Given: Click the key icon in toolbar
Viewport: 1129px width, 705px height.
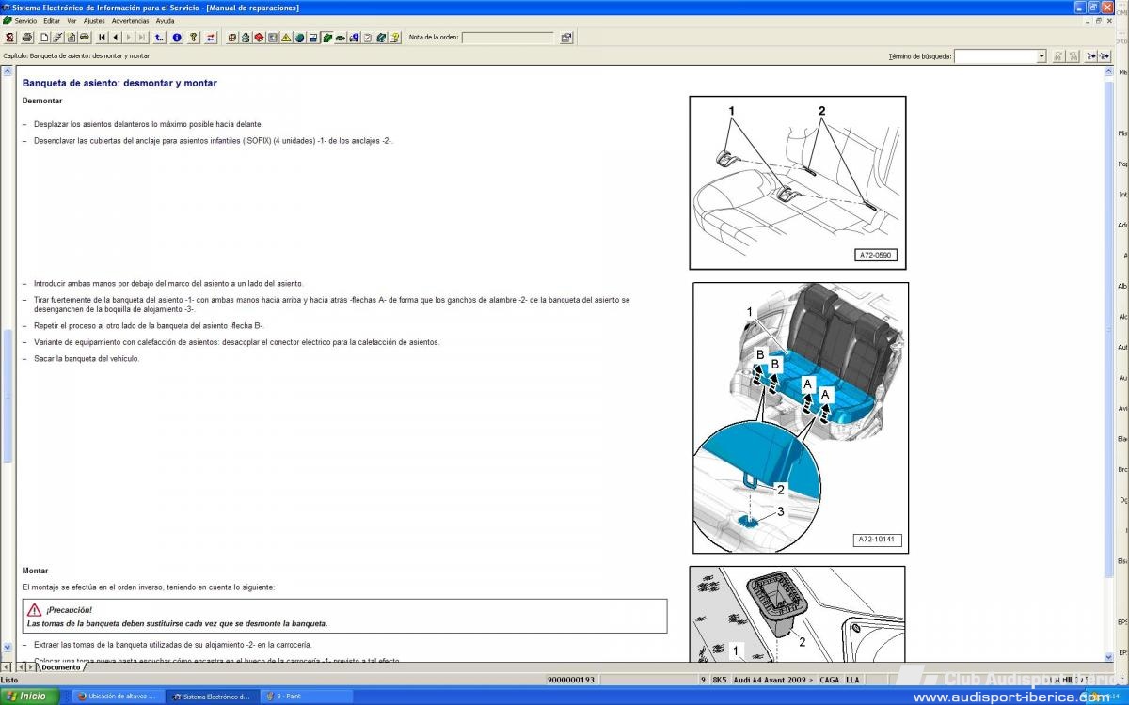Looking at the screenshot, I should click(194, 38).
